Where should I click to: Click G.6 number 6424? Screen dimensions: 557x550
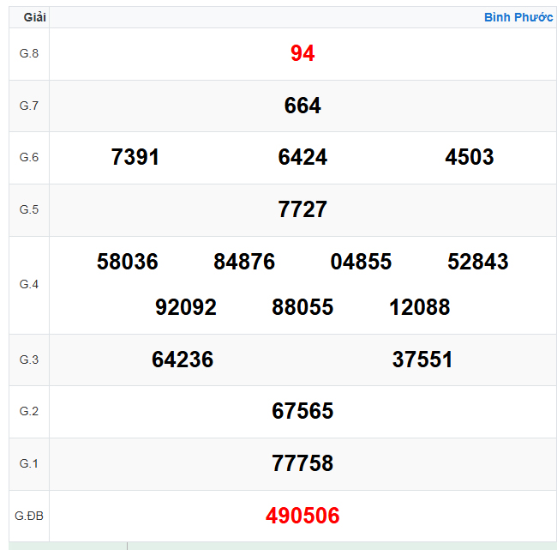(x=302, y=157)
